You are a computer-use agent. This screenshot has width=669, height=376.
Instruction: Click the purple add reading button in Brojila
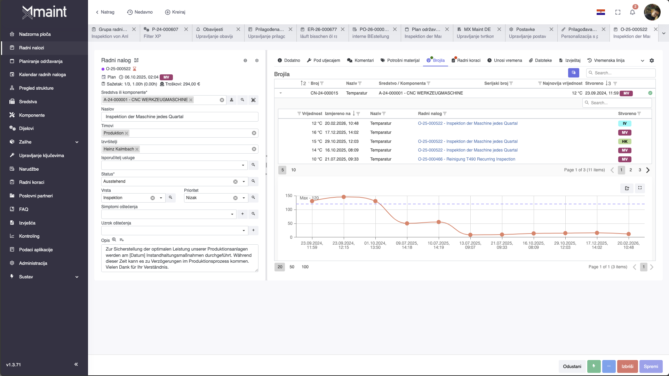click(x=573, y=73)
